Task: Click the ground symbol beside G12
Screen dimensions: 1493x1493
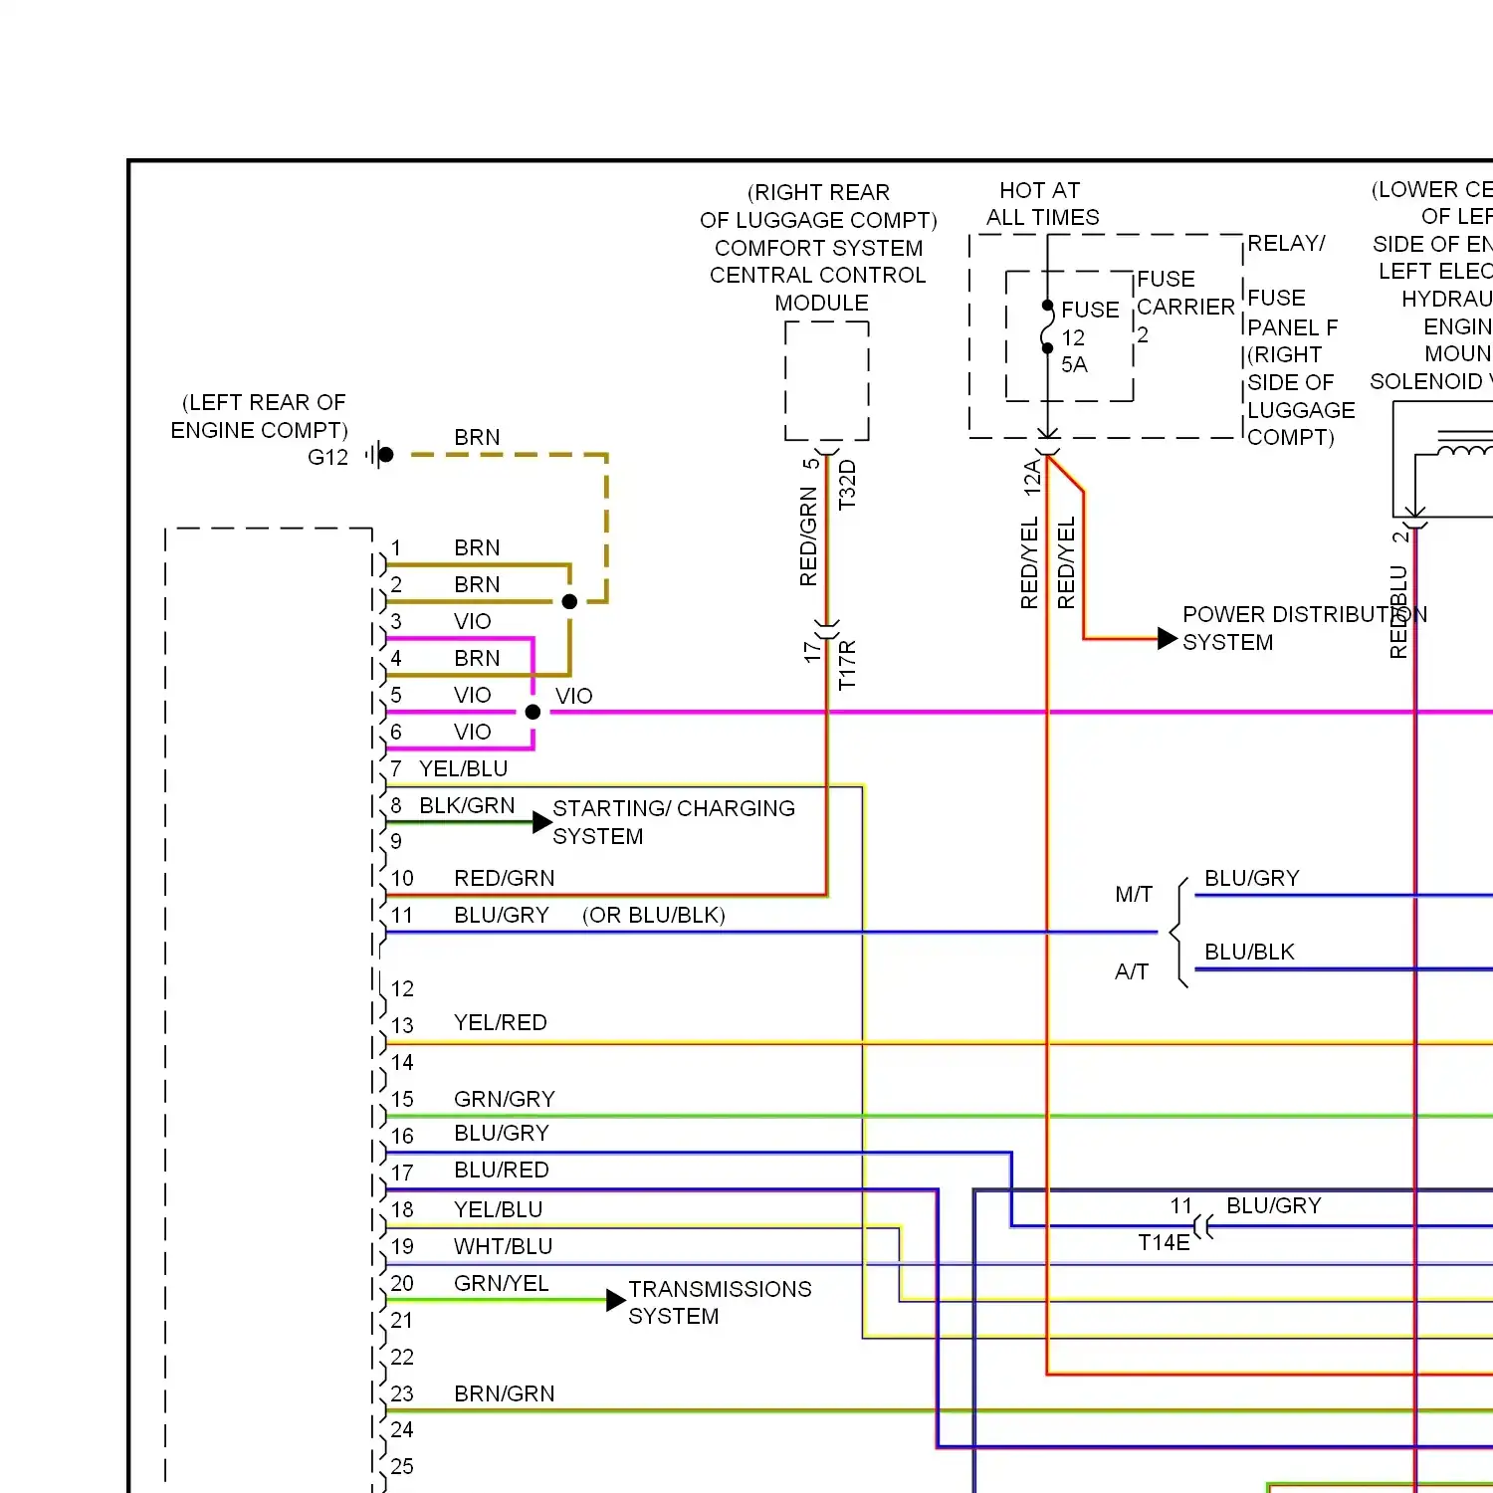Action: pyautogui.click(x=378, y=455)
